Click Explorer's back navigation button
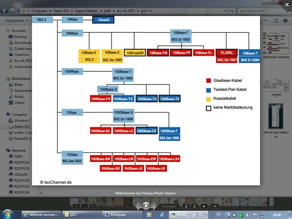 tap(4, 11)
